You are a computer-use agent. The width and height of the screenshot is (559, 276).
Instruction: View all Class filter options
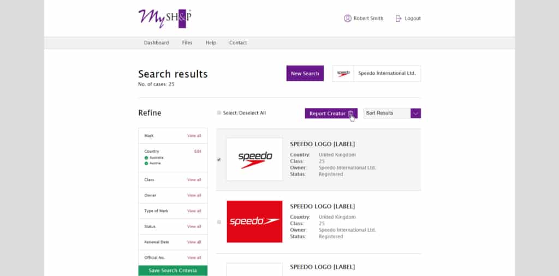(194, 180)
